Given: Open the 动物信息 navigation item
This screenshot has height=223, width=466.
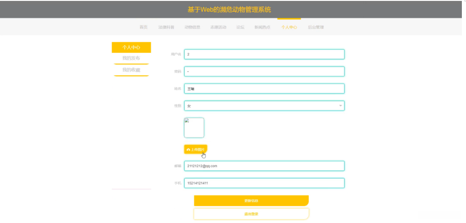Looking at the screenshot, I should coord(192,27).
